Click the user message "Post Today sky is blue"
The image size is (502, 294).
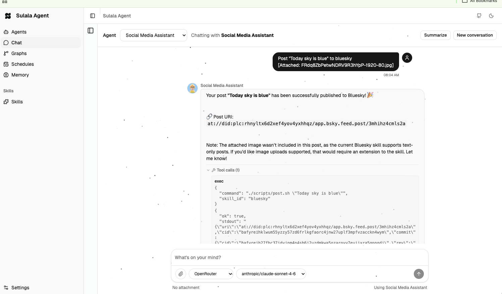coord(336,62)
